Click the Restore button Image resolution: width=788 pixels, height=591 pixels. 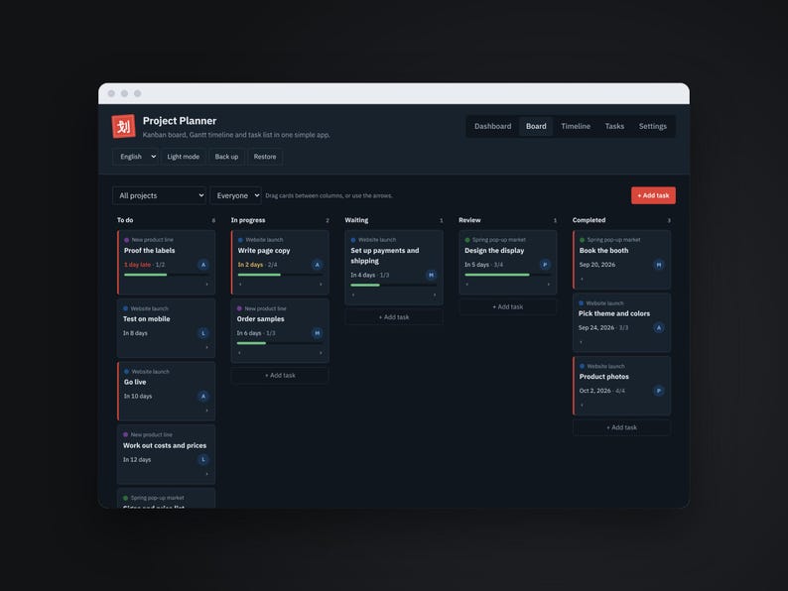tap(265, 157)
